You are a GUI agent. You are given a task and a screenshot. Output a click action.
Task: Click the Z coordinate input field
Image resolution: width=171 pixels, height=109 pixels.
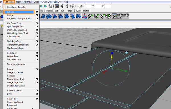click(108, 6)
